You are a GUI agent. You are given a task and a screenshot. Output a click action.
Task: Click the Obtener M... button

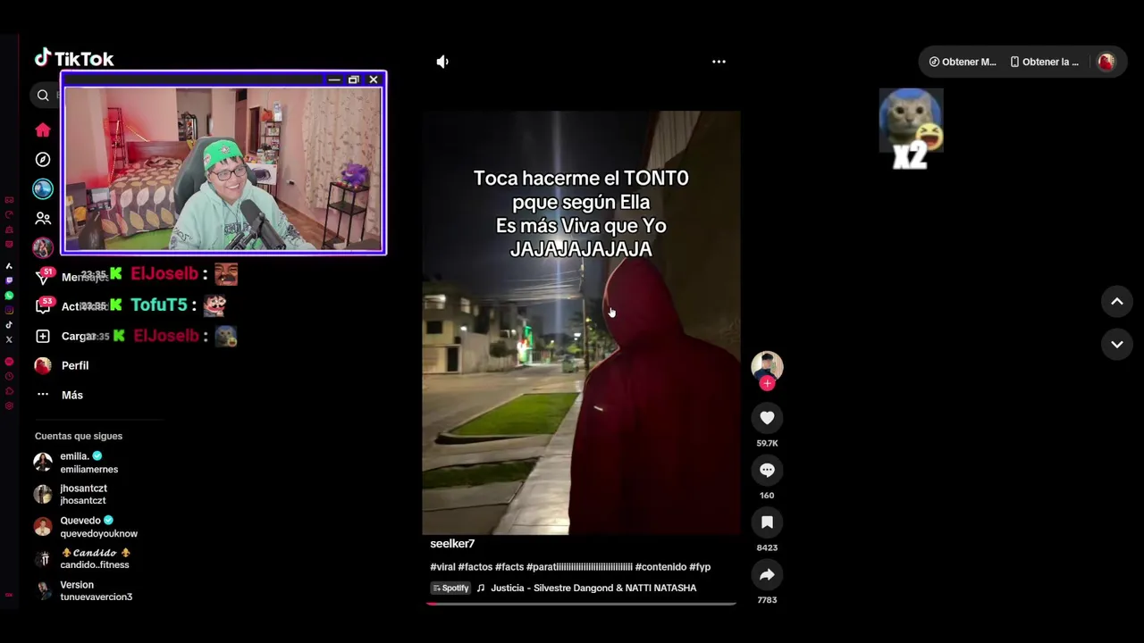[963, 62]
